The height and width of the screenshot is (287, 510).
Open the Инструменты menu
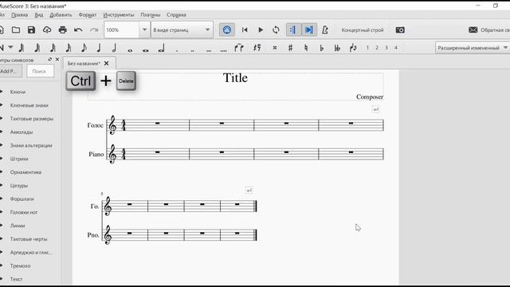(119, 15)
